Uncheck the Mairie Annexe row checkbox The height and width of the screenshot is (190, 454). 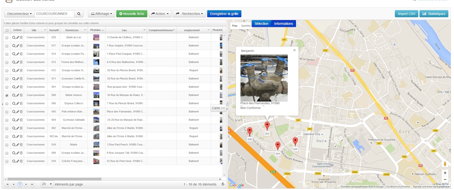(7, 95)
